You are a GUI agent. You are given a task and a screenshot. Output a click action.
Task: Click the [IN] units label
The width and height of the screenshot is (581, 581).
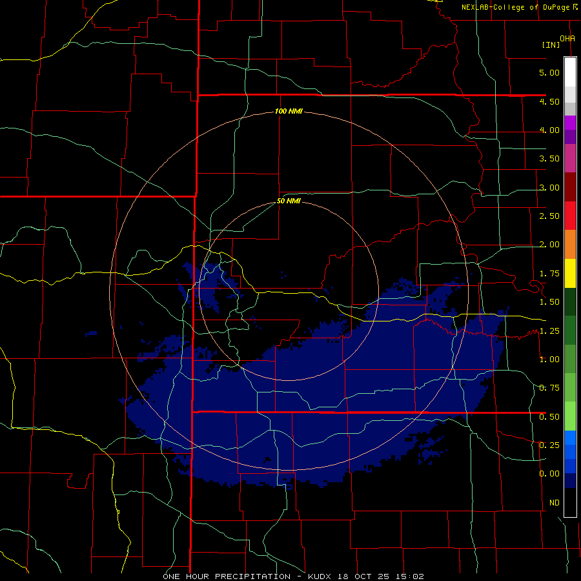(551, 45)
